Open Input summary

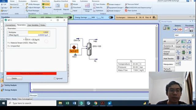[x=74, y=11]
